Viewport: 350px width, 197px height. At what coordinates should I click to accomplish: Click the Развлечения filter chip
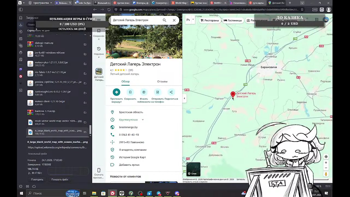click(257, 20)
